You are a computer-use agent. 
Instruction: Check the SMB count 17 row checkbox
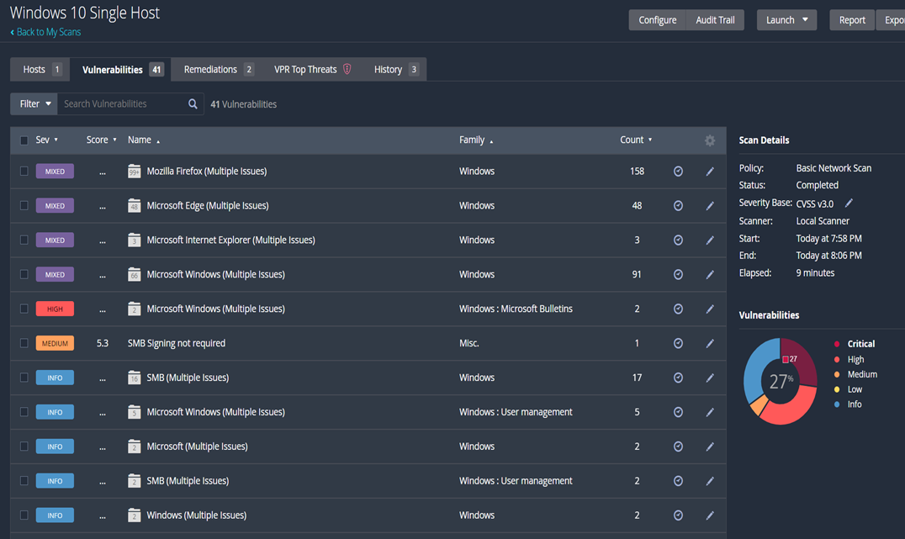tap(24, 378)
